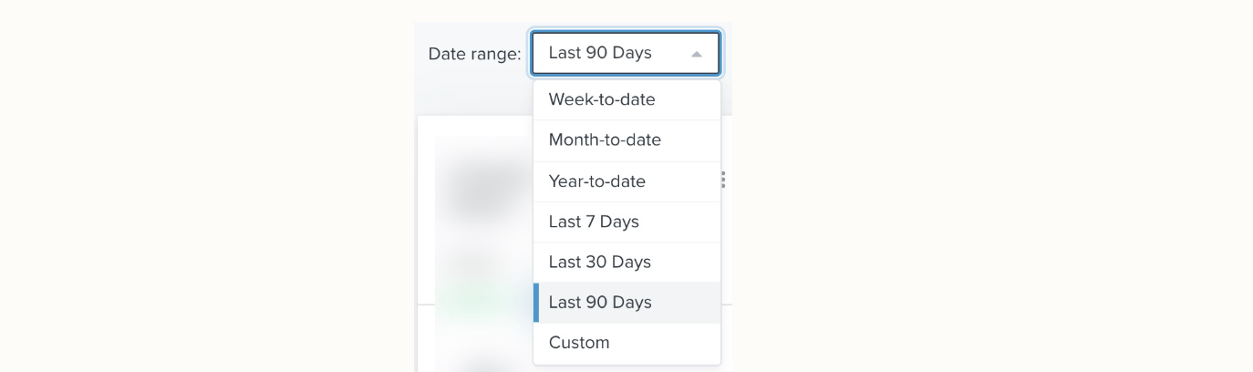Set the range to Last 7 Days
Screen dimensions: 1253x372
tap(594, 222)
